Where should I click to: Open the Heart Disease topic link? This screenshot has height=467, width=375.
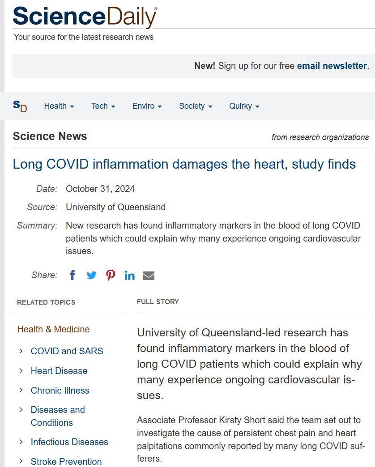(x=59, y=371)
